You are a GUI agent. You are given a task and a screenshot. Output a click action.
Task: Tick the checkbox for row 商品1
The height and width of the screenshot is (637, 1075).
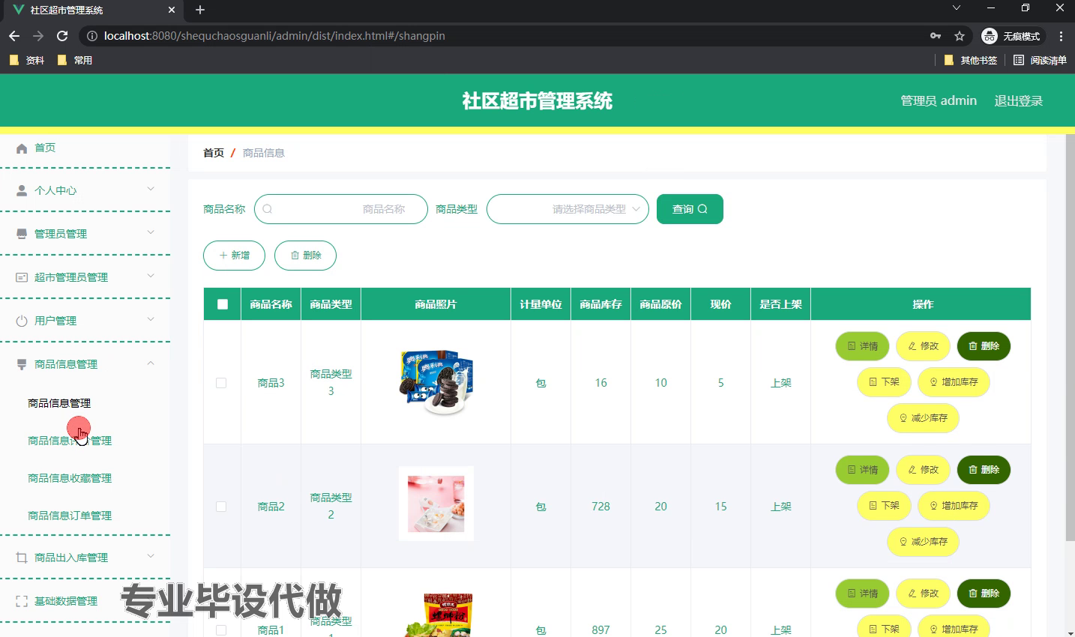click(221, 630)
